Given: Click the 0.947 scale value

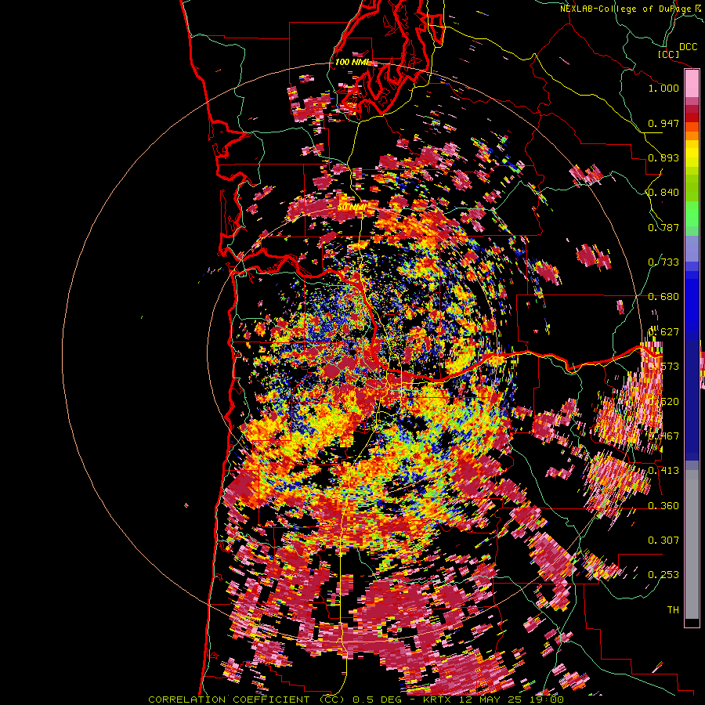Looking at the screenshot, I should (x=663, y=123).
